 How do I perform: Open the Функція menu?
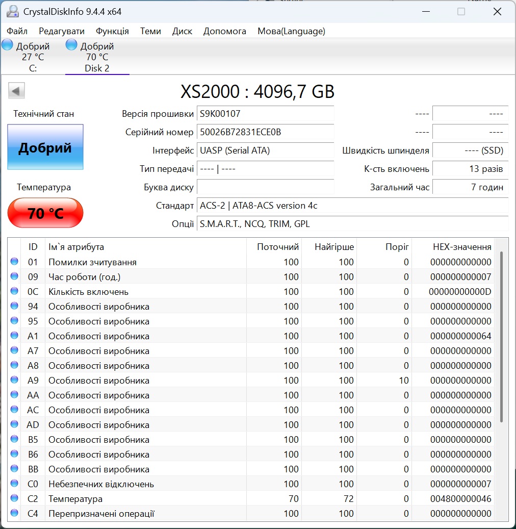point(112,32)
